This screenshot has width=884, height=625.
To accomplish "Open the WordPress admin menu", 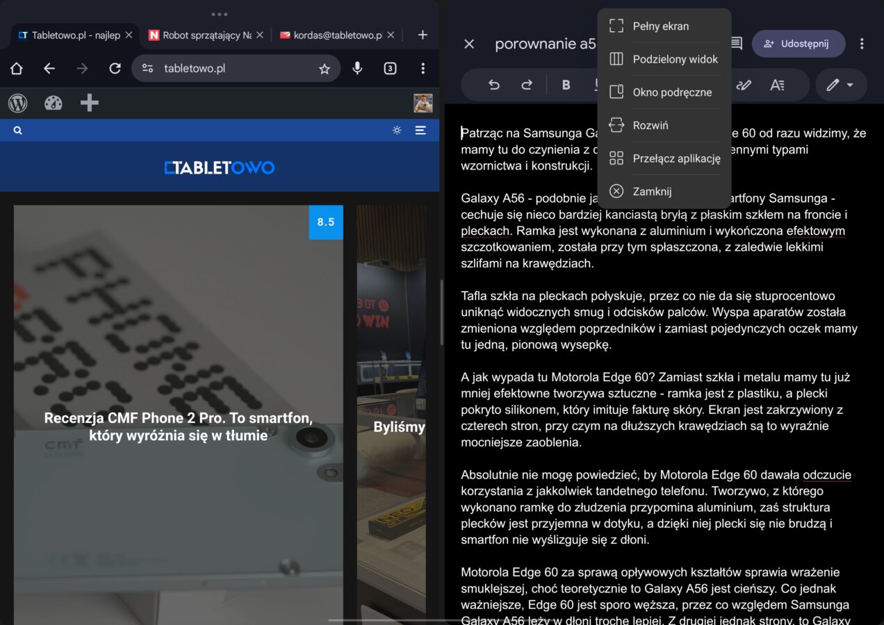I will pos(18,103).
